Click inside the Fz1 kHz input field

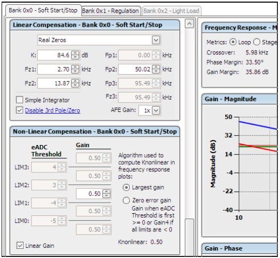[54, 69]
